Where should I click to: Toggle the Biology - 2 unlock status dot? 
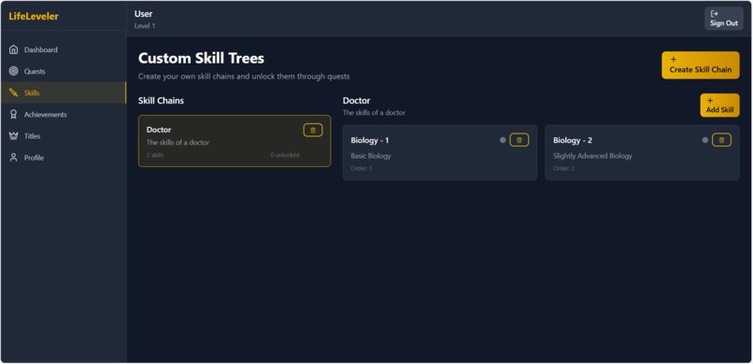(705, 140)
